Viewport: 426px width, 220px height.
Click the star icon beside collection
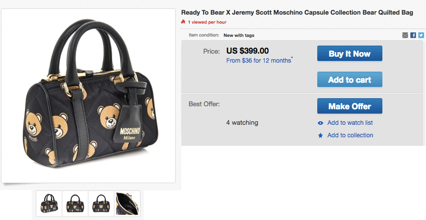point(320,135)
